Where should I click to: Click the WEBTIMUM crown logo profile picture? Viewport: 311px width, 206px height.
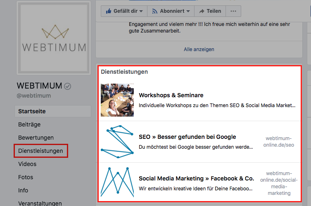pyautogui.click(x=54, y=38)
